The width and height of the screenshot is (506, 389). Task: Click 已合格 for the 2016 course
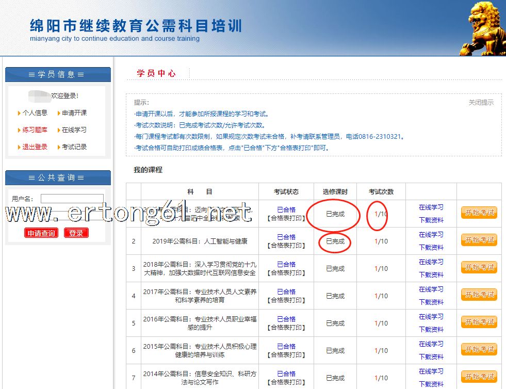pos(286,319)
